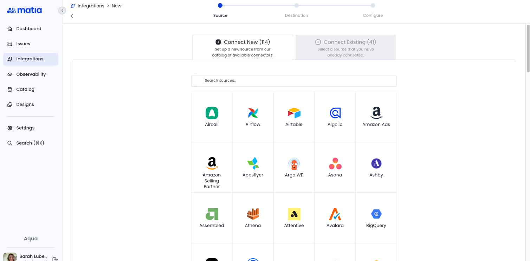Click the Aqua workspace name
Image resolution: width=530 pixels, height=261 pixels.
[x=31, y=239]
